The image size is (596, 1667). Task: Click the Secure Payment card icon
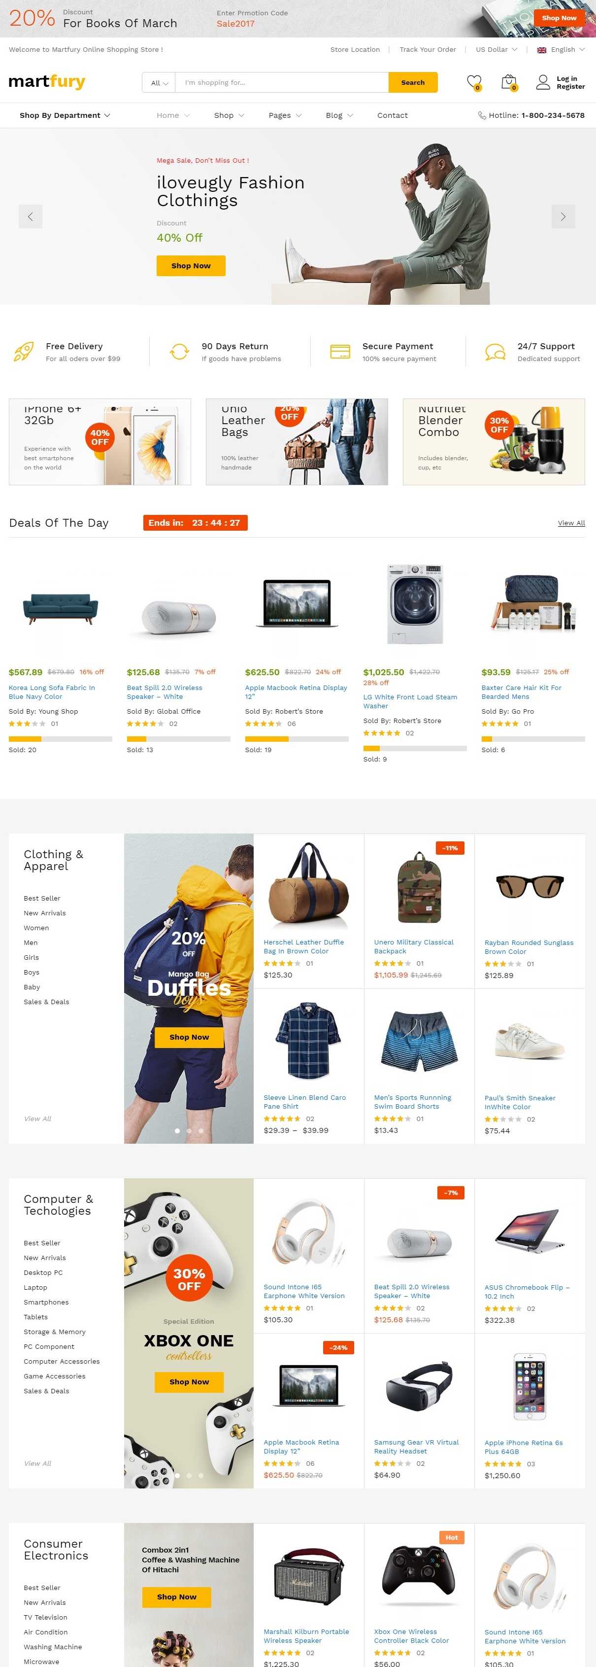(340, 351)
